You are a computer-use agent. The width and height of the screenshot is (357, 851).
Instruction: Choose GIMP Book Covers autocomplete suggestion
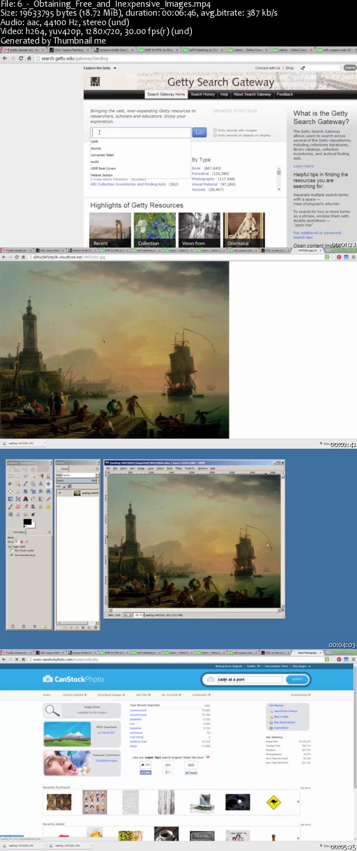pyautogui.click(x=103, y=168)
